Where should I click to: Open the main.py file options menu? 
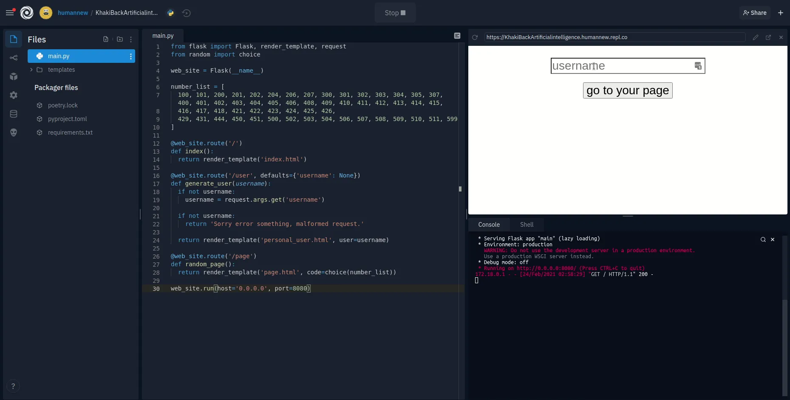(130, 56)
